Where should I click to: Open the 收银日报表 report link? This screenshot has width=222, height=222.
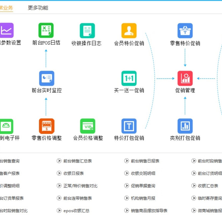tap(73, 173)
